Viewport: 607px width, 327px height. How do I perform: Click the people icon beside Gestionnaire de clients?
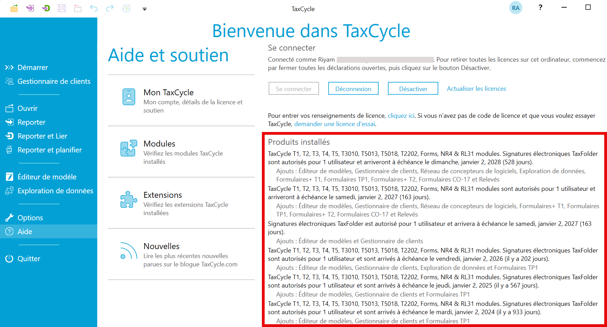[x=9, y=81]
